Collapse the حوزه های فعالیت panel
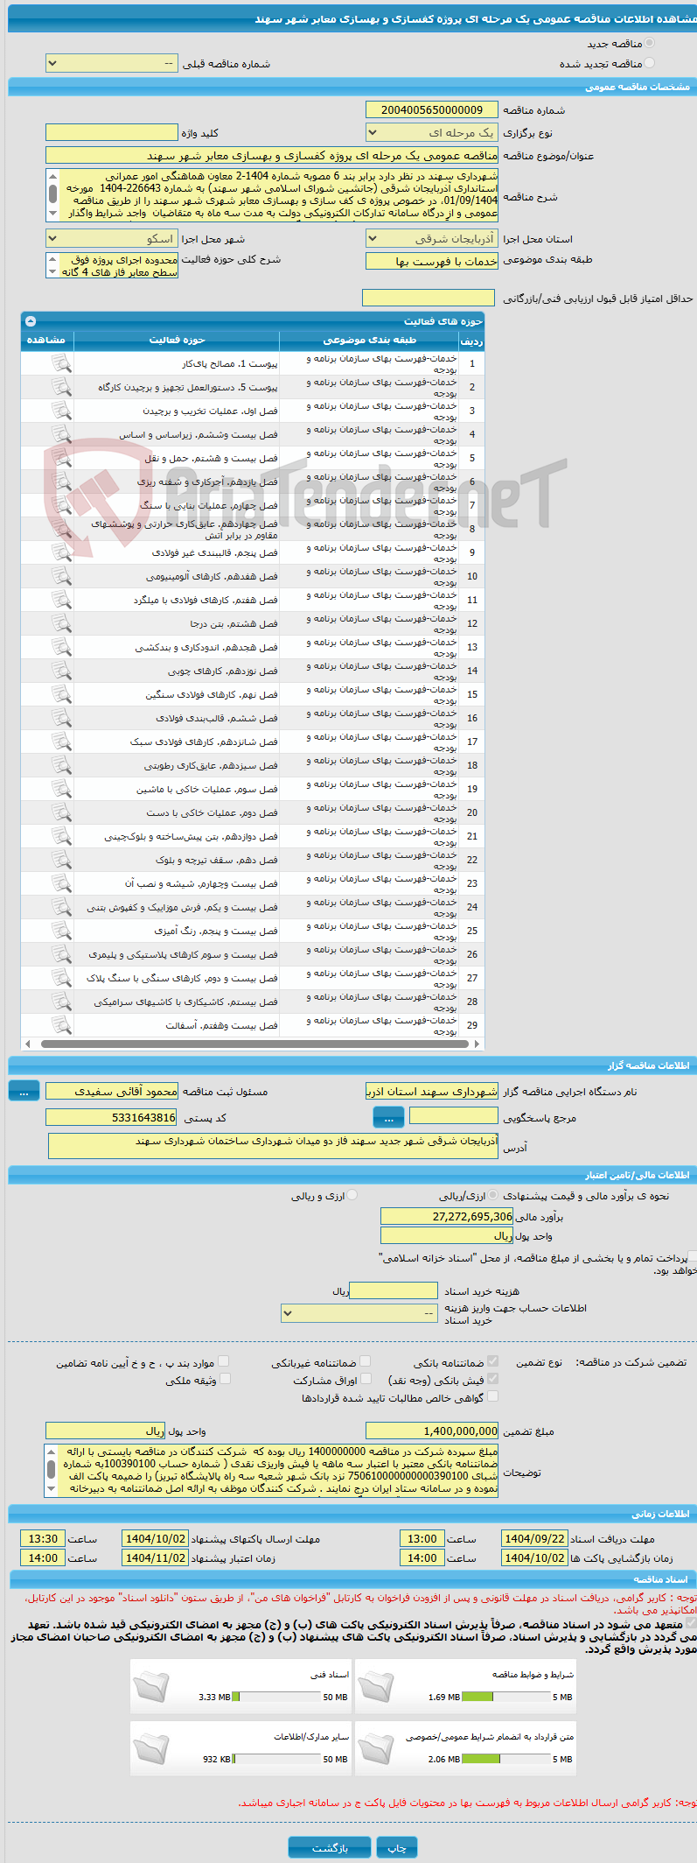Image resolution: width=697 pixels, height=1863 pixels. tap(31, 321)
